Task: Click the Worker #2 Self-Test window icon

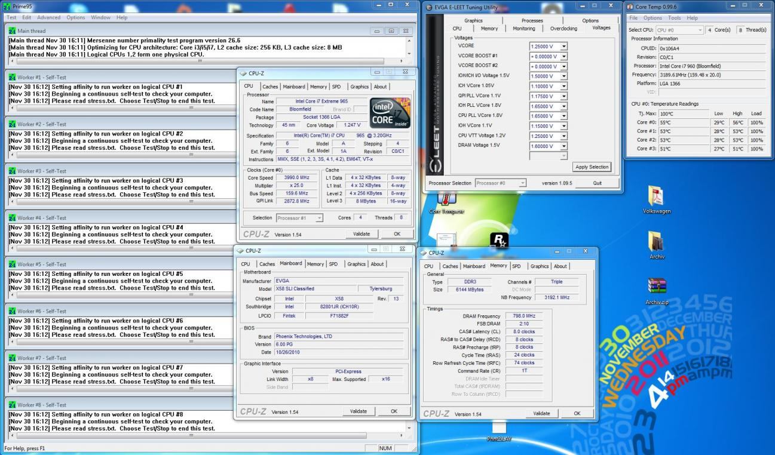Action: click(13, 124)
